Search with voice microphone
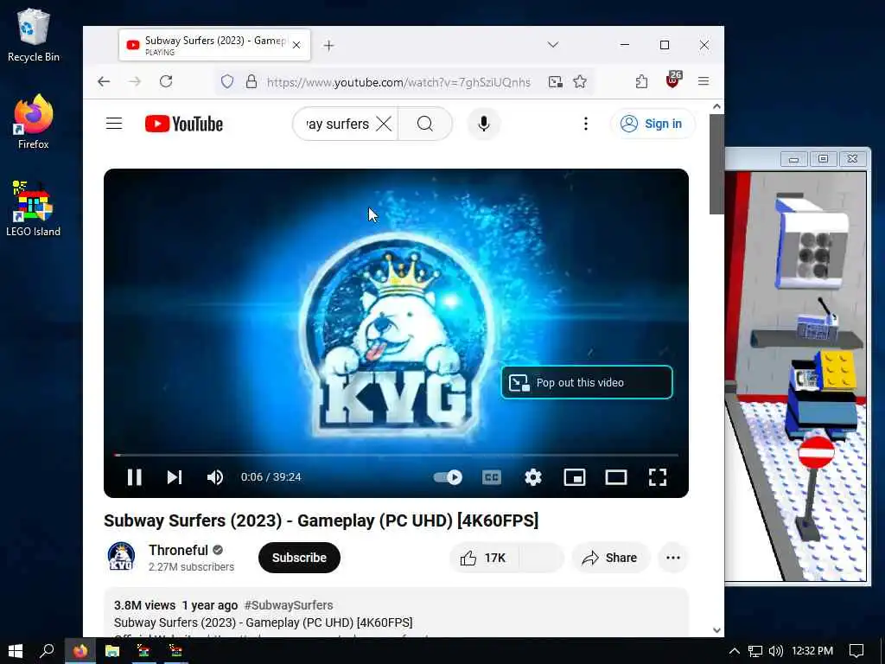The height and width of the screenshot is (664, 885). tap(484, 124)
